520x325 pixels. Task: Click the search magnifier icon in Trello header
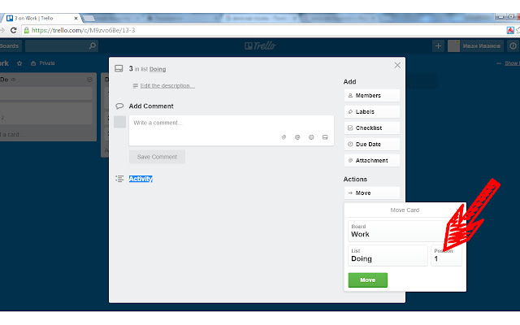tap(92, 45)
